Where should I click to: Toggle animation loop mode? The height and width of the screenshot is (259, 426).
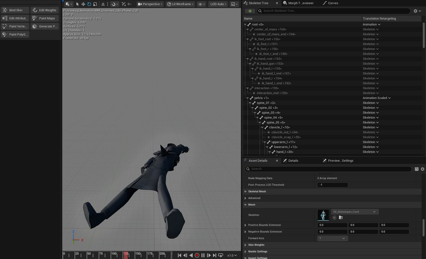[x=220, y=255]
